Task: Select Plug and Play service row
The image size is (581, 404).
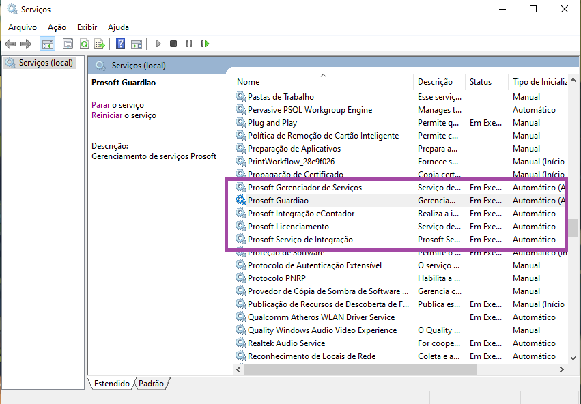Action: pos(401,123)
